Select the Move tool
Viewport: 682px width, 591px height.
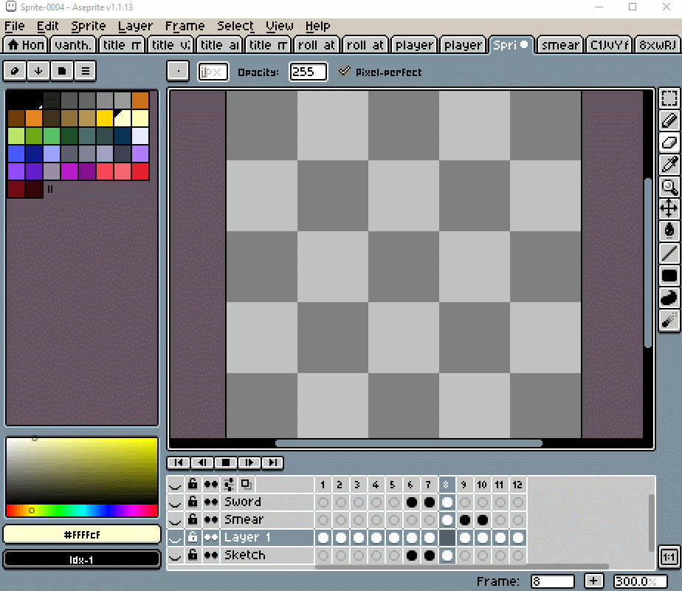pyautogui.click(x=669, y=209)
